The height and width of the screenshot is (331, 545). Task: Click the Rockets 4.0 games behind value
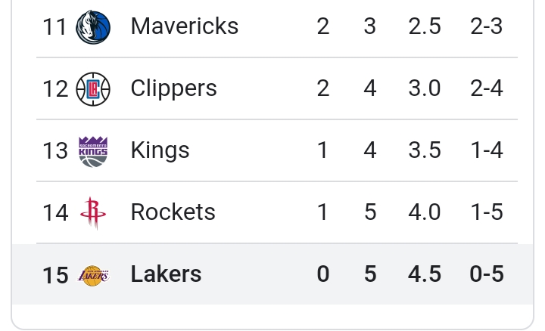pos(425,212)
